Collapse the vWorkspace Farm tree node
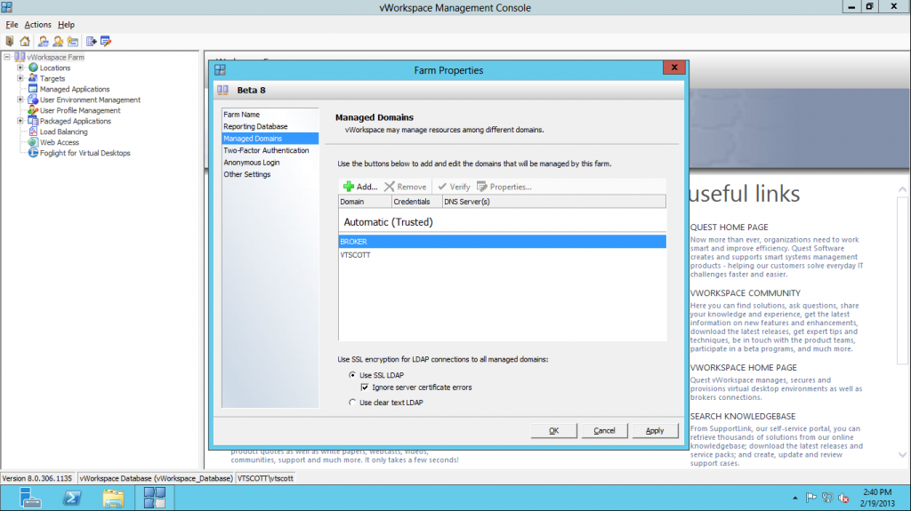The height and width of the screenshot is (511, 911). tap(7, 57)
